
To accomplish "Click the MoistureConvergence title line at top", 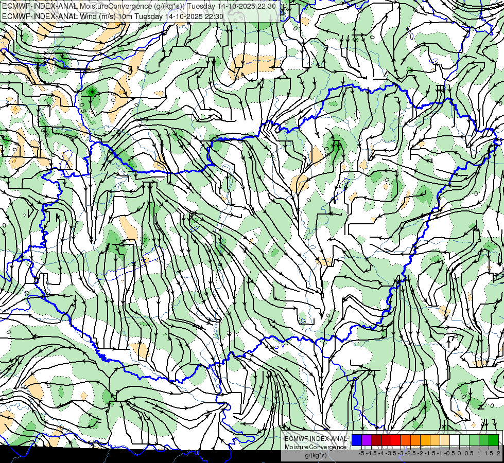I will pyautogui.click(x=138, y=6).
